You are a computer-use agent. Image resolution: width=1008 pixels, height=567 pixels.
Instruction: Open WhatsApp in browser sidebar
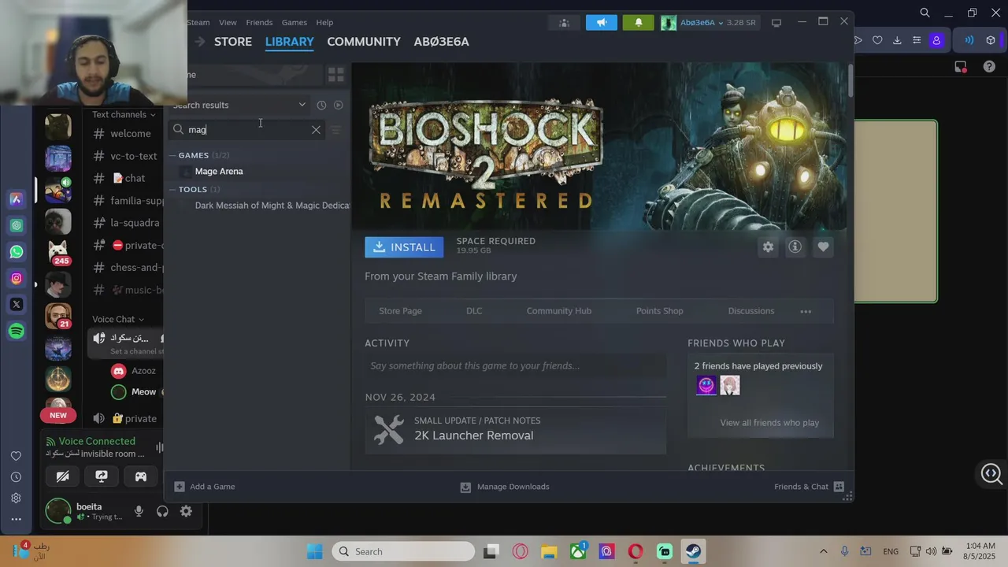[16, 252]
